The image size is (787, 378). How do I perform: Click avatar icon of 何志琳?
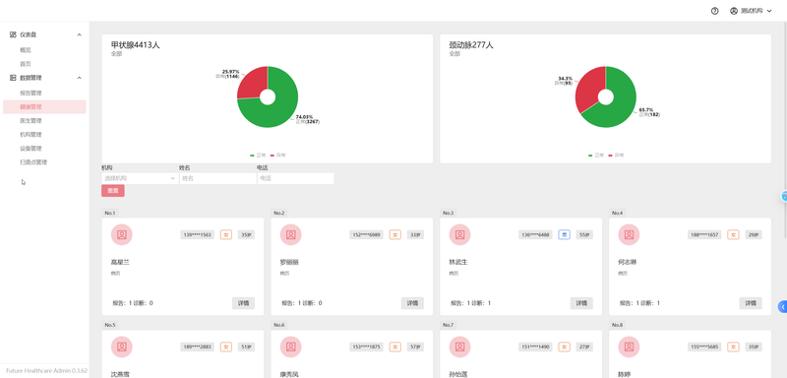click(x=629, y=234)
